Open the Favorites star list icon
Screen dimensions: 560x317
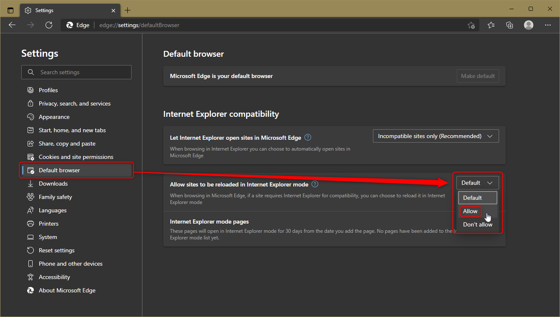(x=491, y=25)
